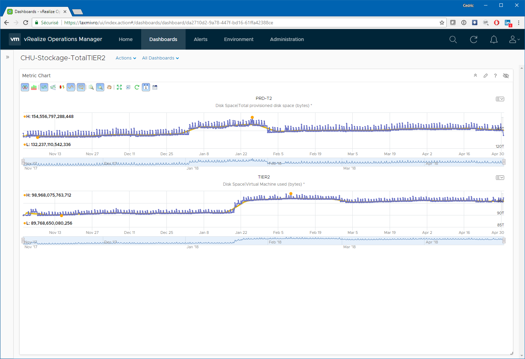Viewport: 525px width, 359px height.
Task: Toggle data point tooltips (speech bubble)
Action: tap(81, 87)
